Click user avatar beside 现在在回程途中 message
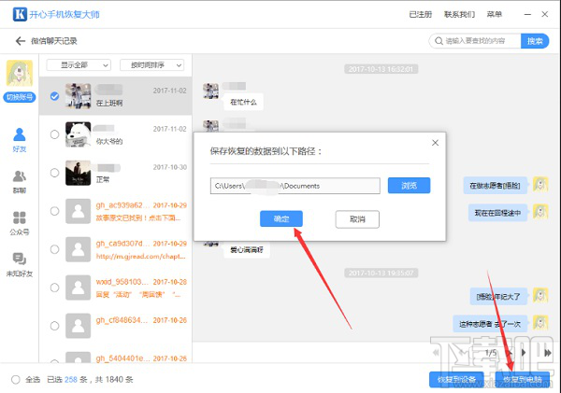The width and height of the screenshot is (561, 393). (x=540, y=212)
